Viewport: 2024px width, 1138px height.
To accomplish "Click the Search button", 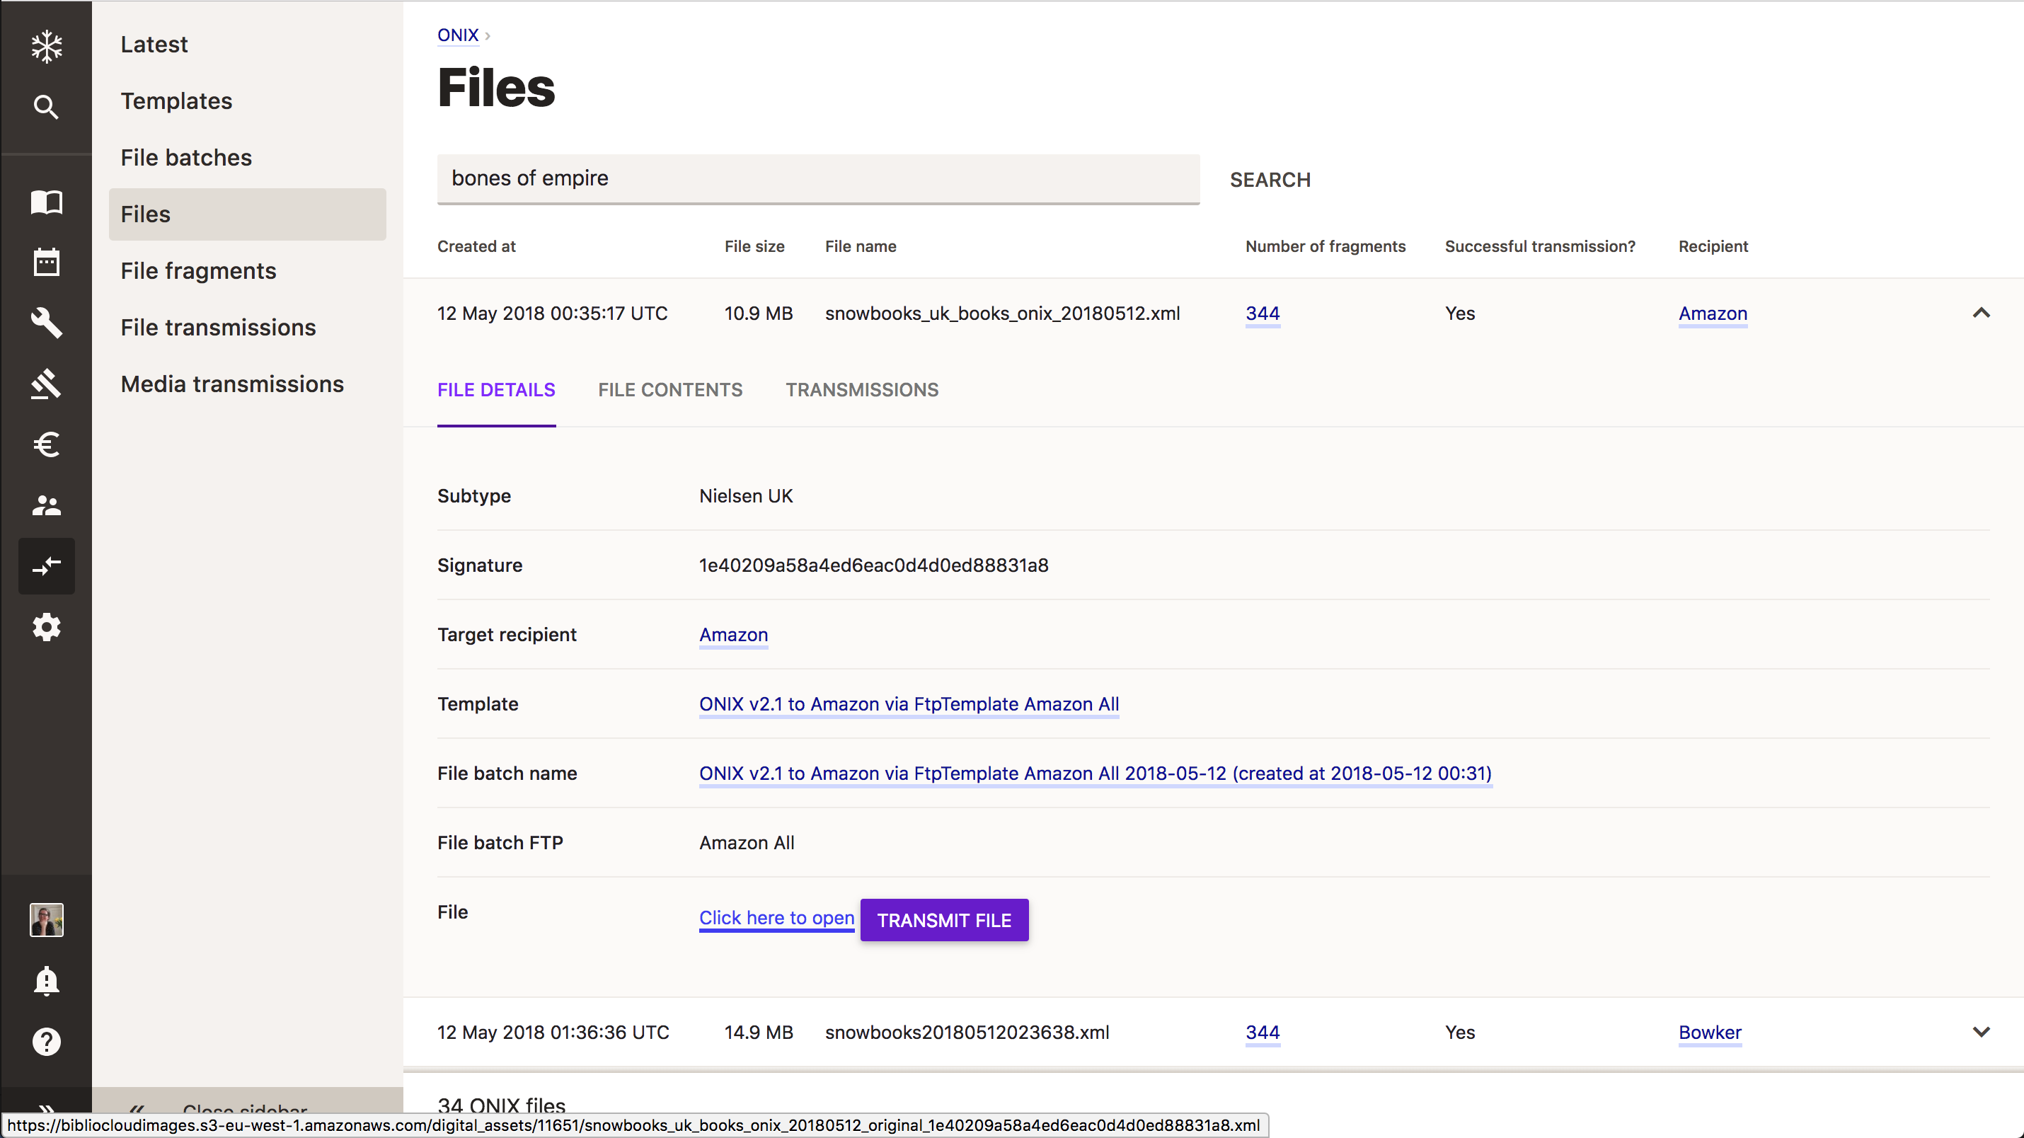I will point(1269,180).
